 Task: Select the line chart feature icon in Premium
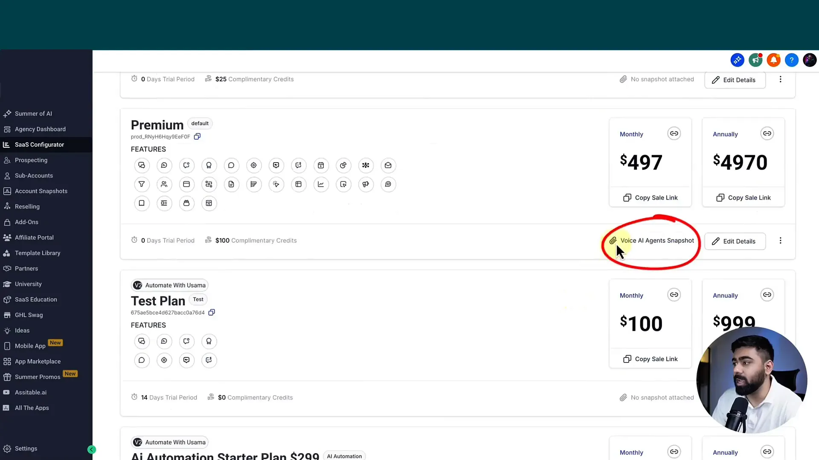[321, 184]
